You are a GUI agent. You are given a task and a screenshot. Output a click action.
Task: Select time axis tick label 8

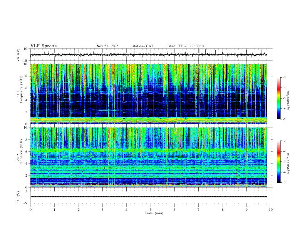pyautogui.click(x=223, y=210)
